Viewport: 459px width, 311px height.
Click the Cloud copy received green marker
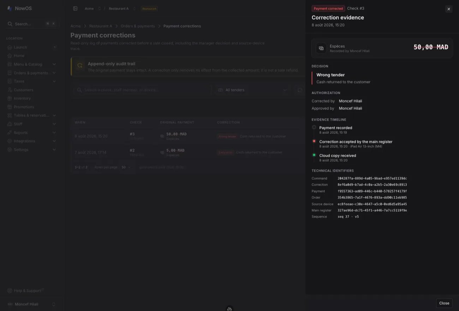point(314,155)
